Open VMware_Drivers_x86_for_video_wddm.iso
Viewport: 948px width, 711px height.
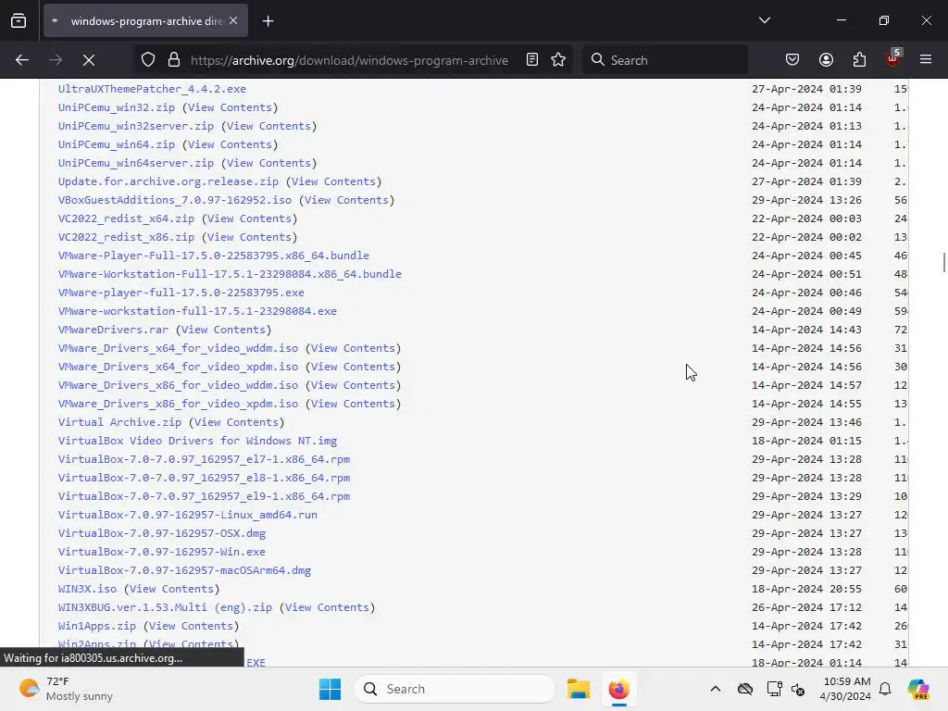tap(178, 385)
